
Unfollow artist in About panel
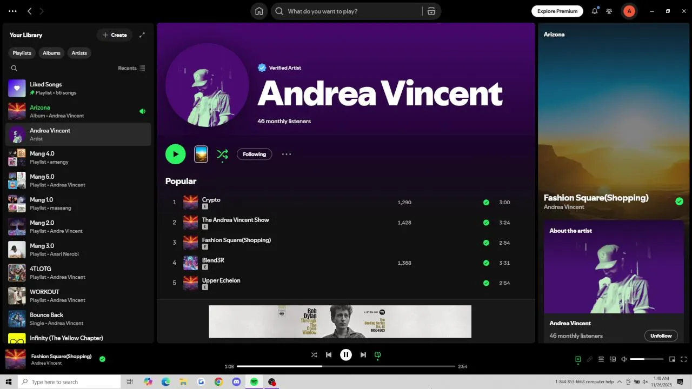coord(661,336)
